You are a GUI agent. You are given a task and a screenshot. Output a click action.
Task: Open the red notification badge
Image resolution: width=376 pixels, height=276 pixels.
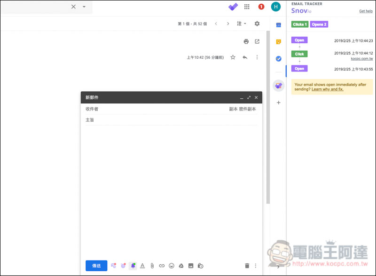click(261, 7)
